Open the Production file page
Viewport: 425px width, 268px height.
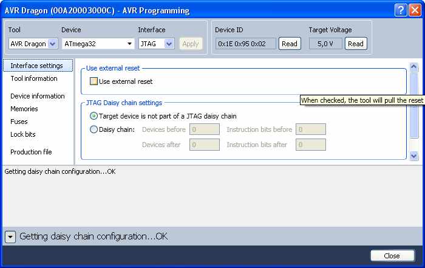pyautogui.click(x=31, y=152)
